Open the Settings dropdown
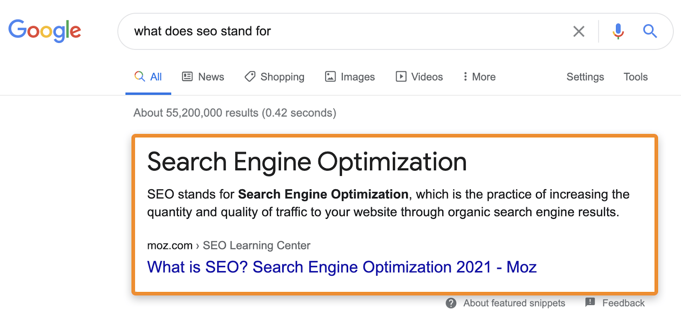This screenshot has width=681, height=320. coord(585,77)
